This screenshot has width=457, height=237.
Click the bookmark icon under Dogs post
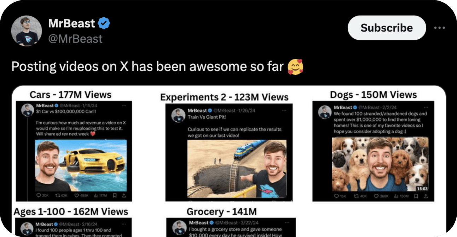[x=416, y=196]
